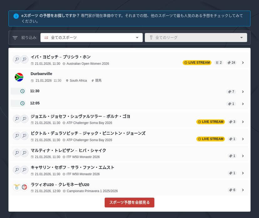Click the racket toggle for キャサリン・セボフ
The image size is (259, 218).
(x=17, y=170)
